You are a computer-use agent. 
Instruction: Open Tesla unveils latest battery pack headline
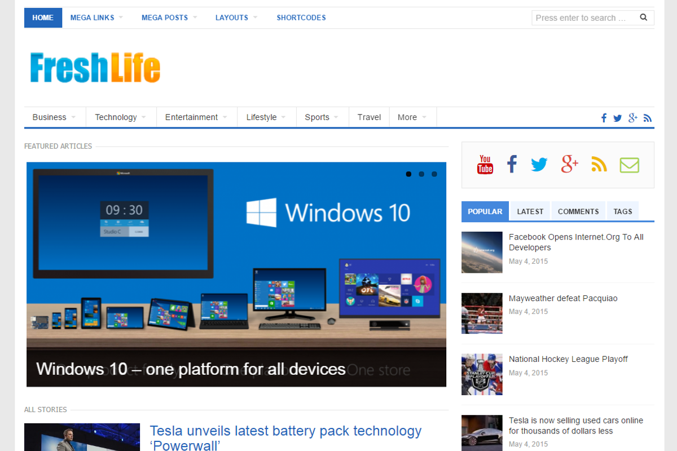[x=285, y=437]
